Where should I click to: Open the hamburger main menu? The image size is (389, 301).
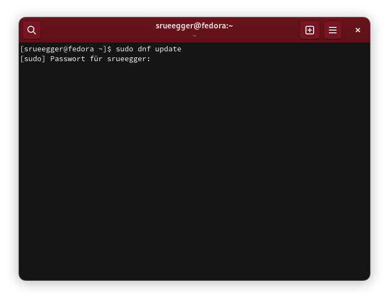point(333,30)
